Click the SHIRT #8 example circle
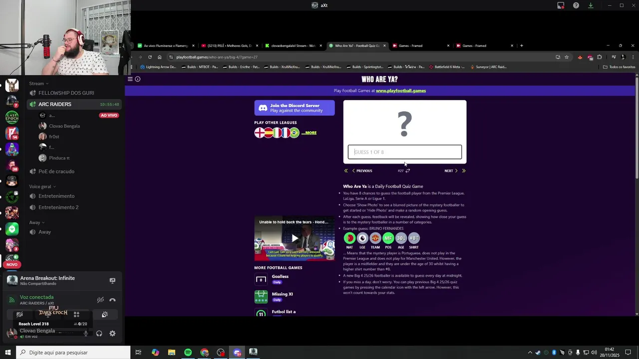The width and height of the screenshot is (639, 359). point(414,238)
